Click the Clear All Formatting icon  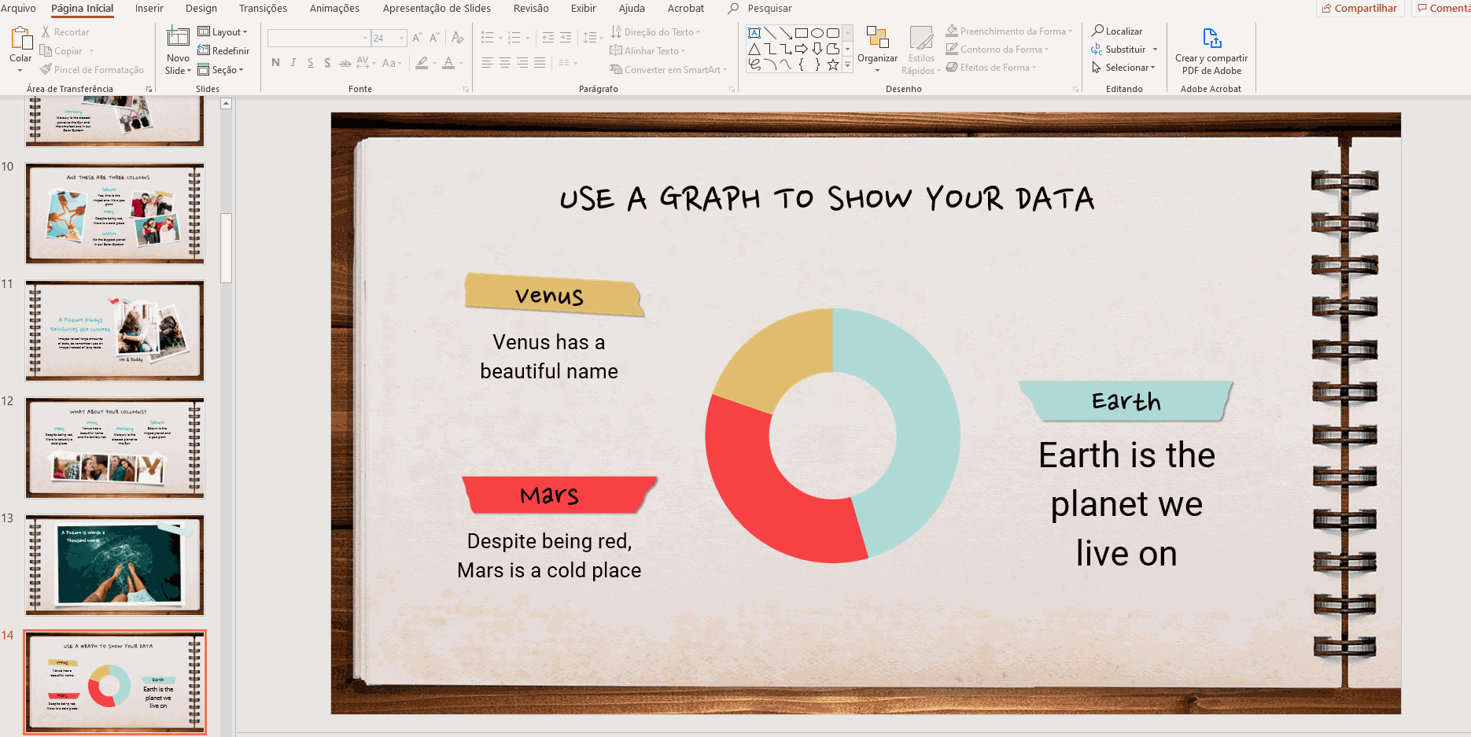457,38
